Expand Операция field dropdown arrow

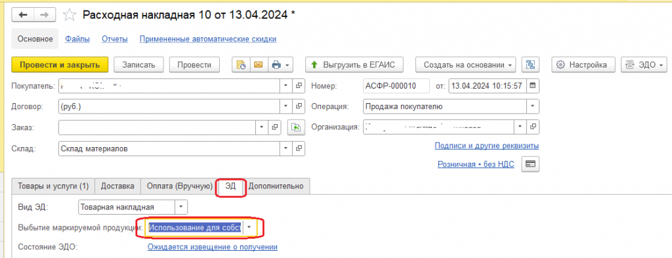pos(533,106)
